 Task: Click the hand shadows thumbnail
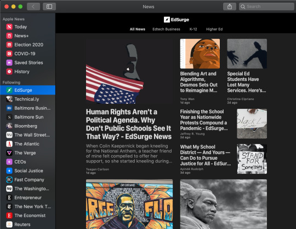coord(247,54)
